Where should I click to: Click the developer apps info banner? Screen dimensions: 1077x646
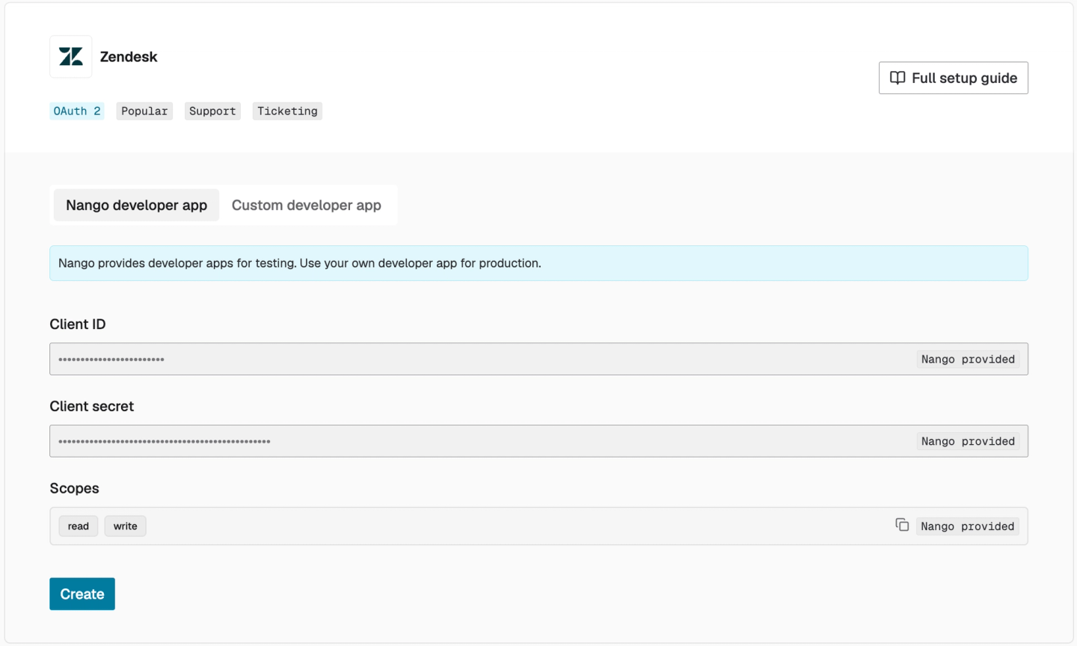538,263
